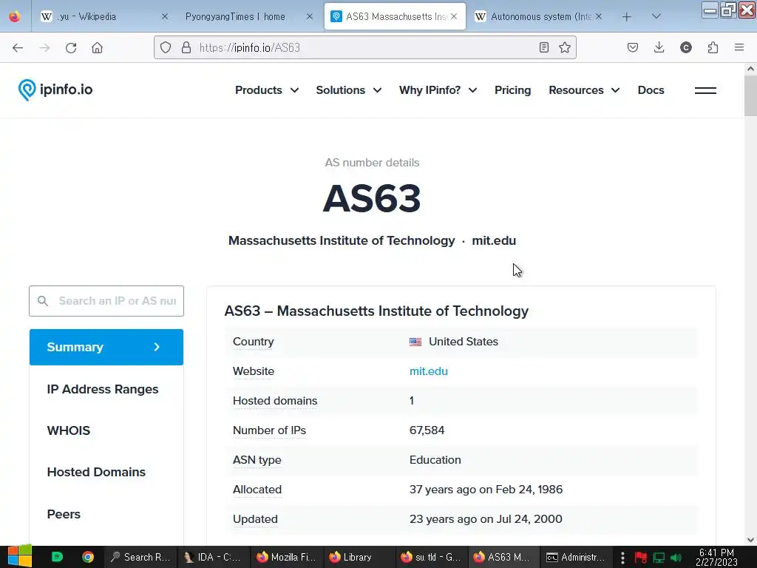Click the search magnifier icon in sidebar
The width and height of the screenshot is (757, 568).
coord(42,301)
